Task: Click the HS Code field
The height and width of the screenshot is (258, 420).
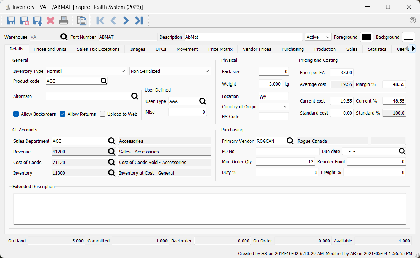Action: pos(274,116)
